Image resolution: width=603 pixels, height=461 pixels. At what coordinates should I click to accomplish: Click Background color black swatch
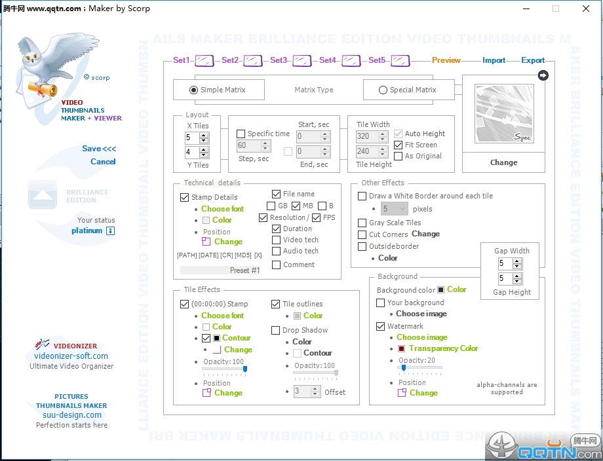tap(441, 289)
